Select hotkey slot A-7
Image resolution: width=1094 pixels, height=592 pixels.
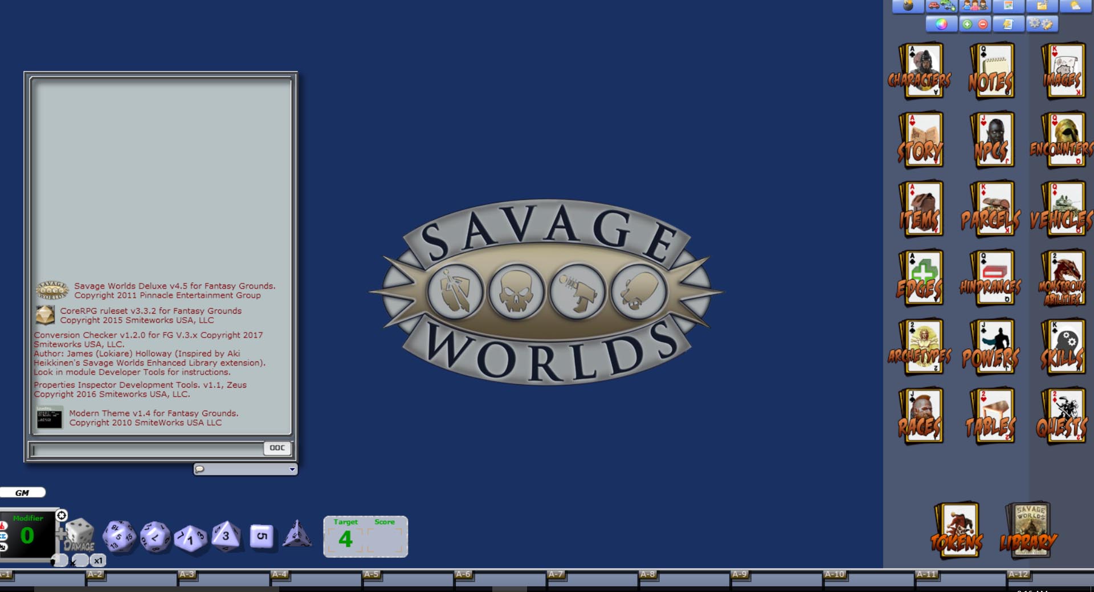pos(593,577)
